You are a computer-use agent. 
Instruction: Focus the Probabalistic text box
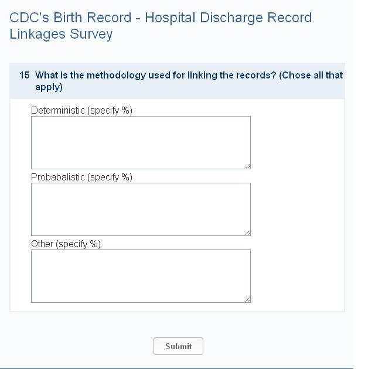[141, 209]
